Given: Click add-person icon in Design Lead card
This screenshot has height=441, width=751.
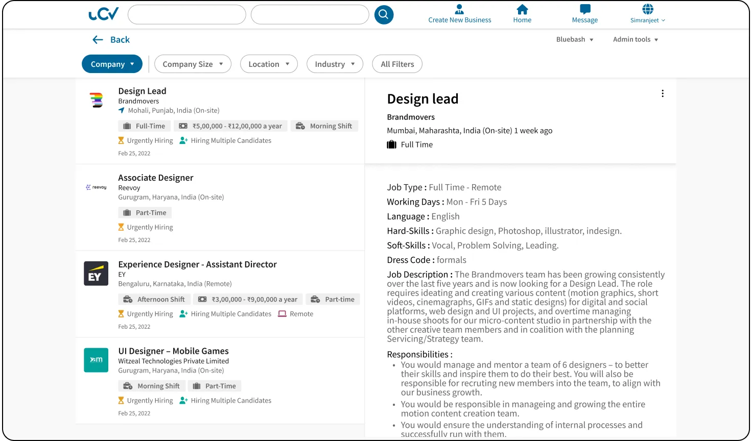Looking at the screenshot, I should 184,140.
